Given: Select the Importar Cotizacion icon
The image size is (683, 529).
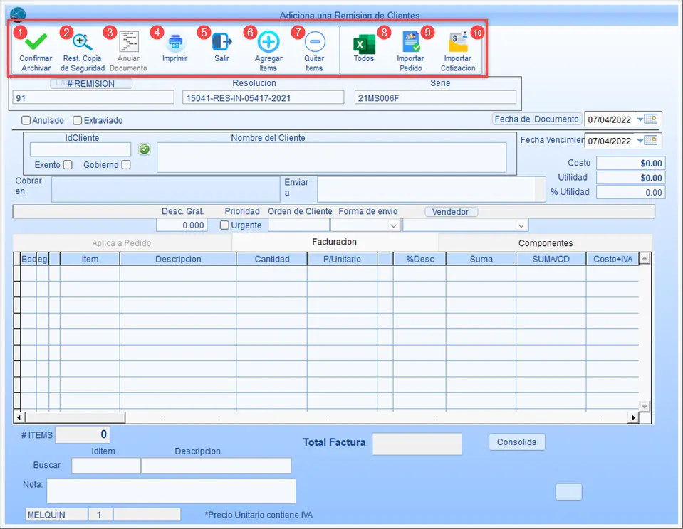Looking at the screenshot, I should pos(458,42).
